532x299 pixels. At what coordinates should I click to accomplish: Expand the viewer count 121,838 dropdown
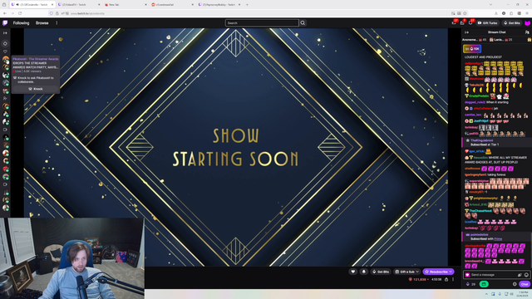(x=419, y=279)
